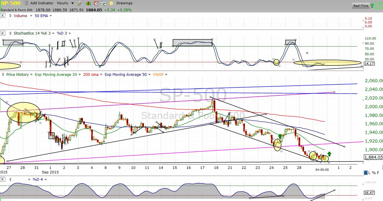Click the SP-500 symbol name
This screenshot has width=383, height=201.
(x=10, y=3)
